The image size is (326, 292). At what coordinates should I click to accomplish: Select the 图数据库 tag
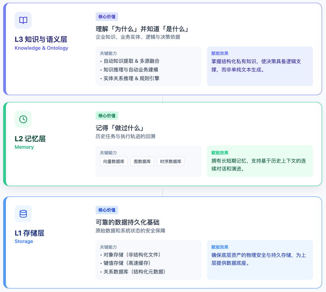142,161
